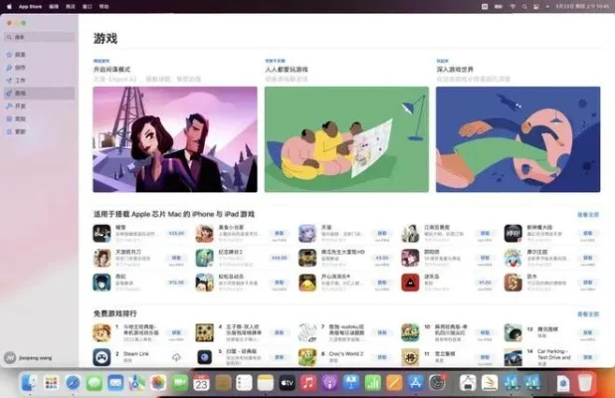The width and height of the screenshot is (615, 398).
Task: Go to the 开发 section in sidebar
Action: point(39,105)
